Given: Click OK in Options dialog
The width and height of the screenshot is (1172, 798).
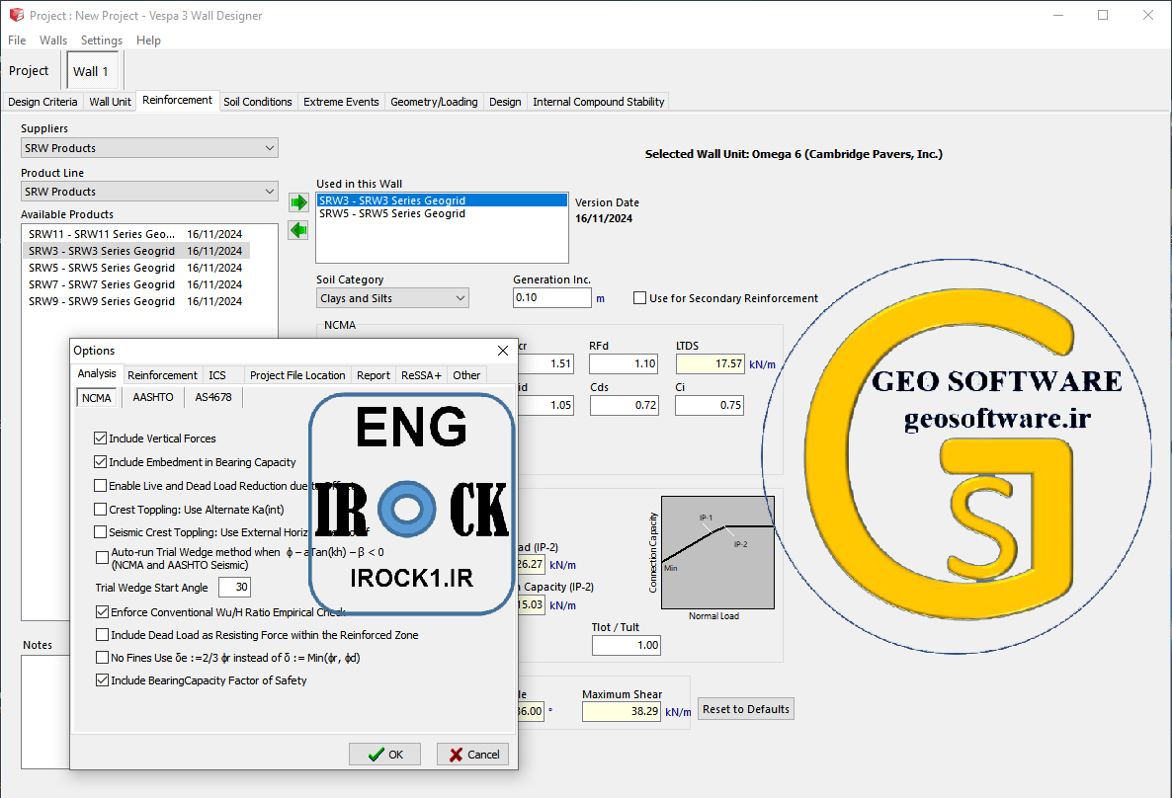Looking at the screenshot, I should [385, 754].
